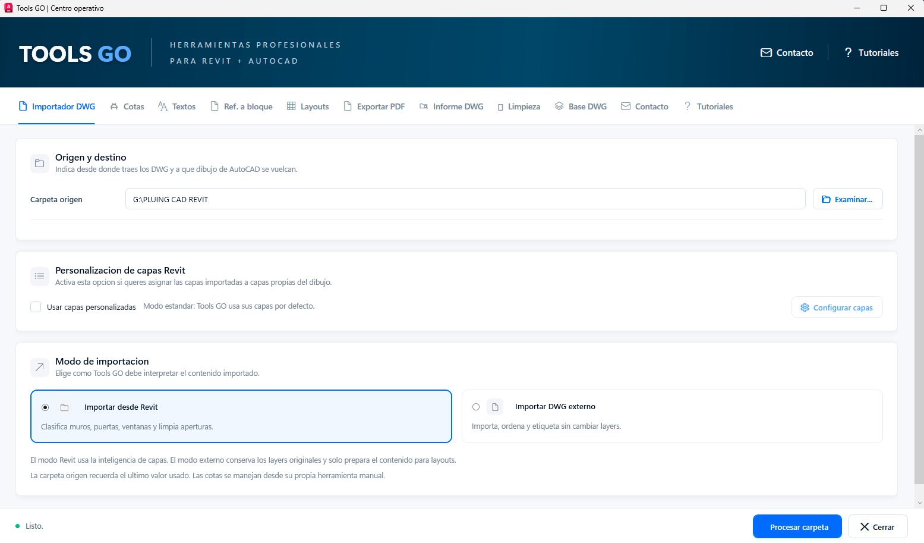Open Configurar capas settings
924x543 pixels.
pos(837,307)
